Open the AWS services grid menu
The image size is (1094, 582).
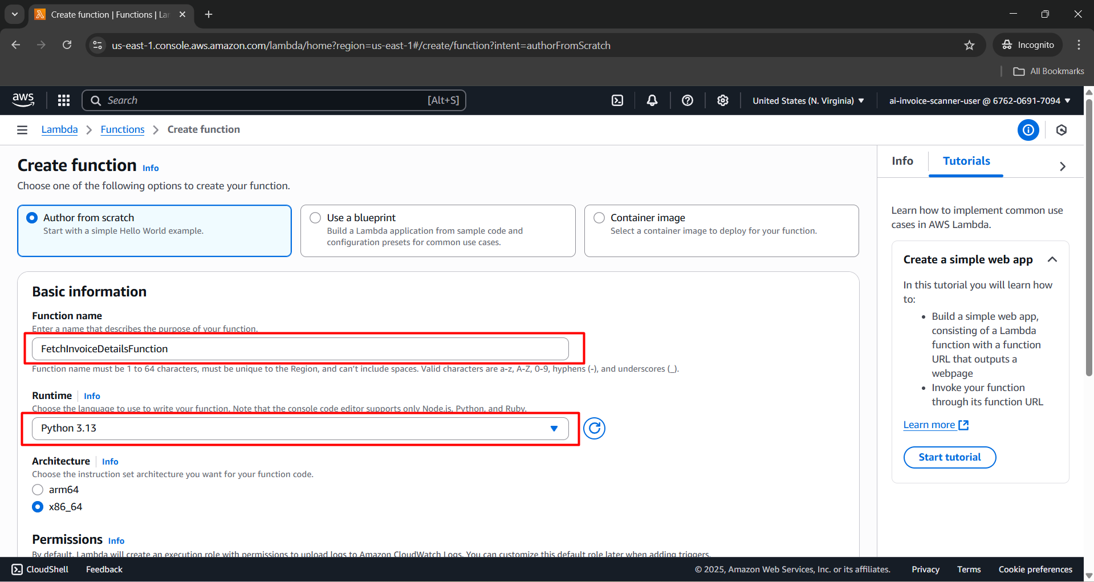pyautogui.click(x=63, y=100)
